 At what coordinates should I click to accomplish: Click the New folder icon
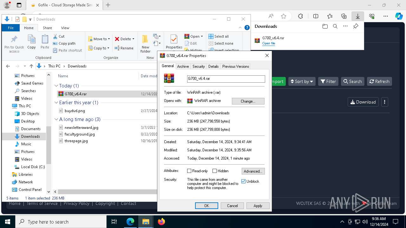pyautogui.click(x=145, y=39)
